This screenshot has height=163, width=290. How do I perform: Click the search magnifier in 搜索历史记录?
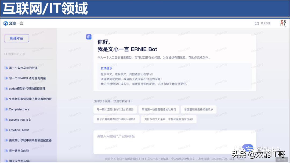click(6, 54)
